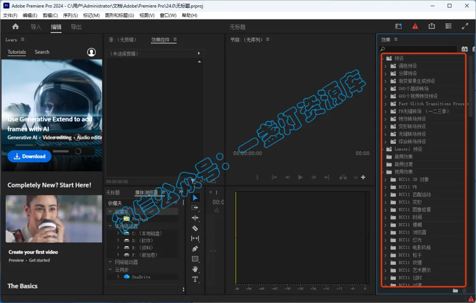Click the red warning triangle in header
The height and width of the screenshot is (303, 476).
click(x=415, y=26)
